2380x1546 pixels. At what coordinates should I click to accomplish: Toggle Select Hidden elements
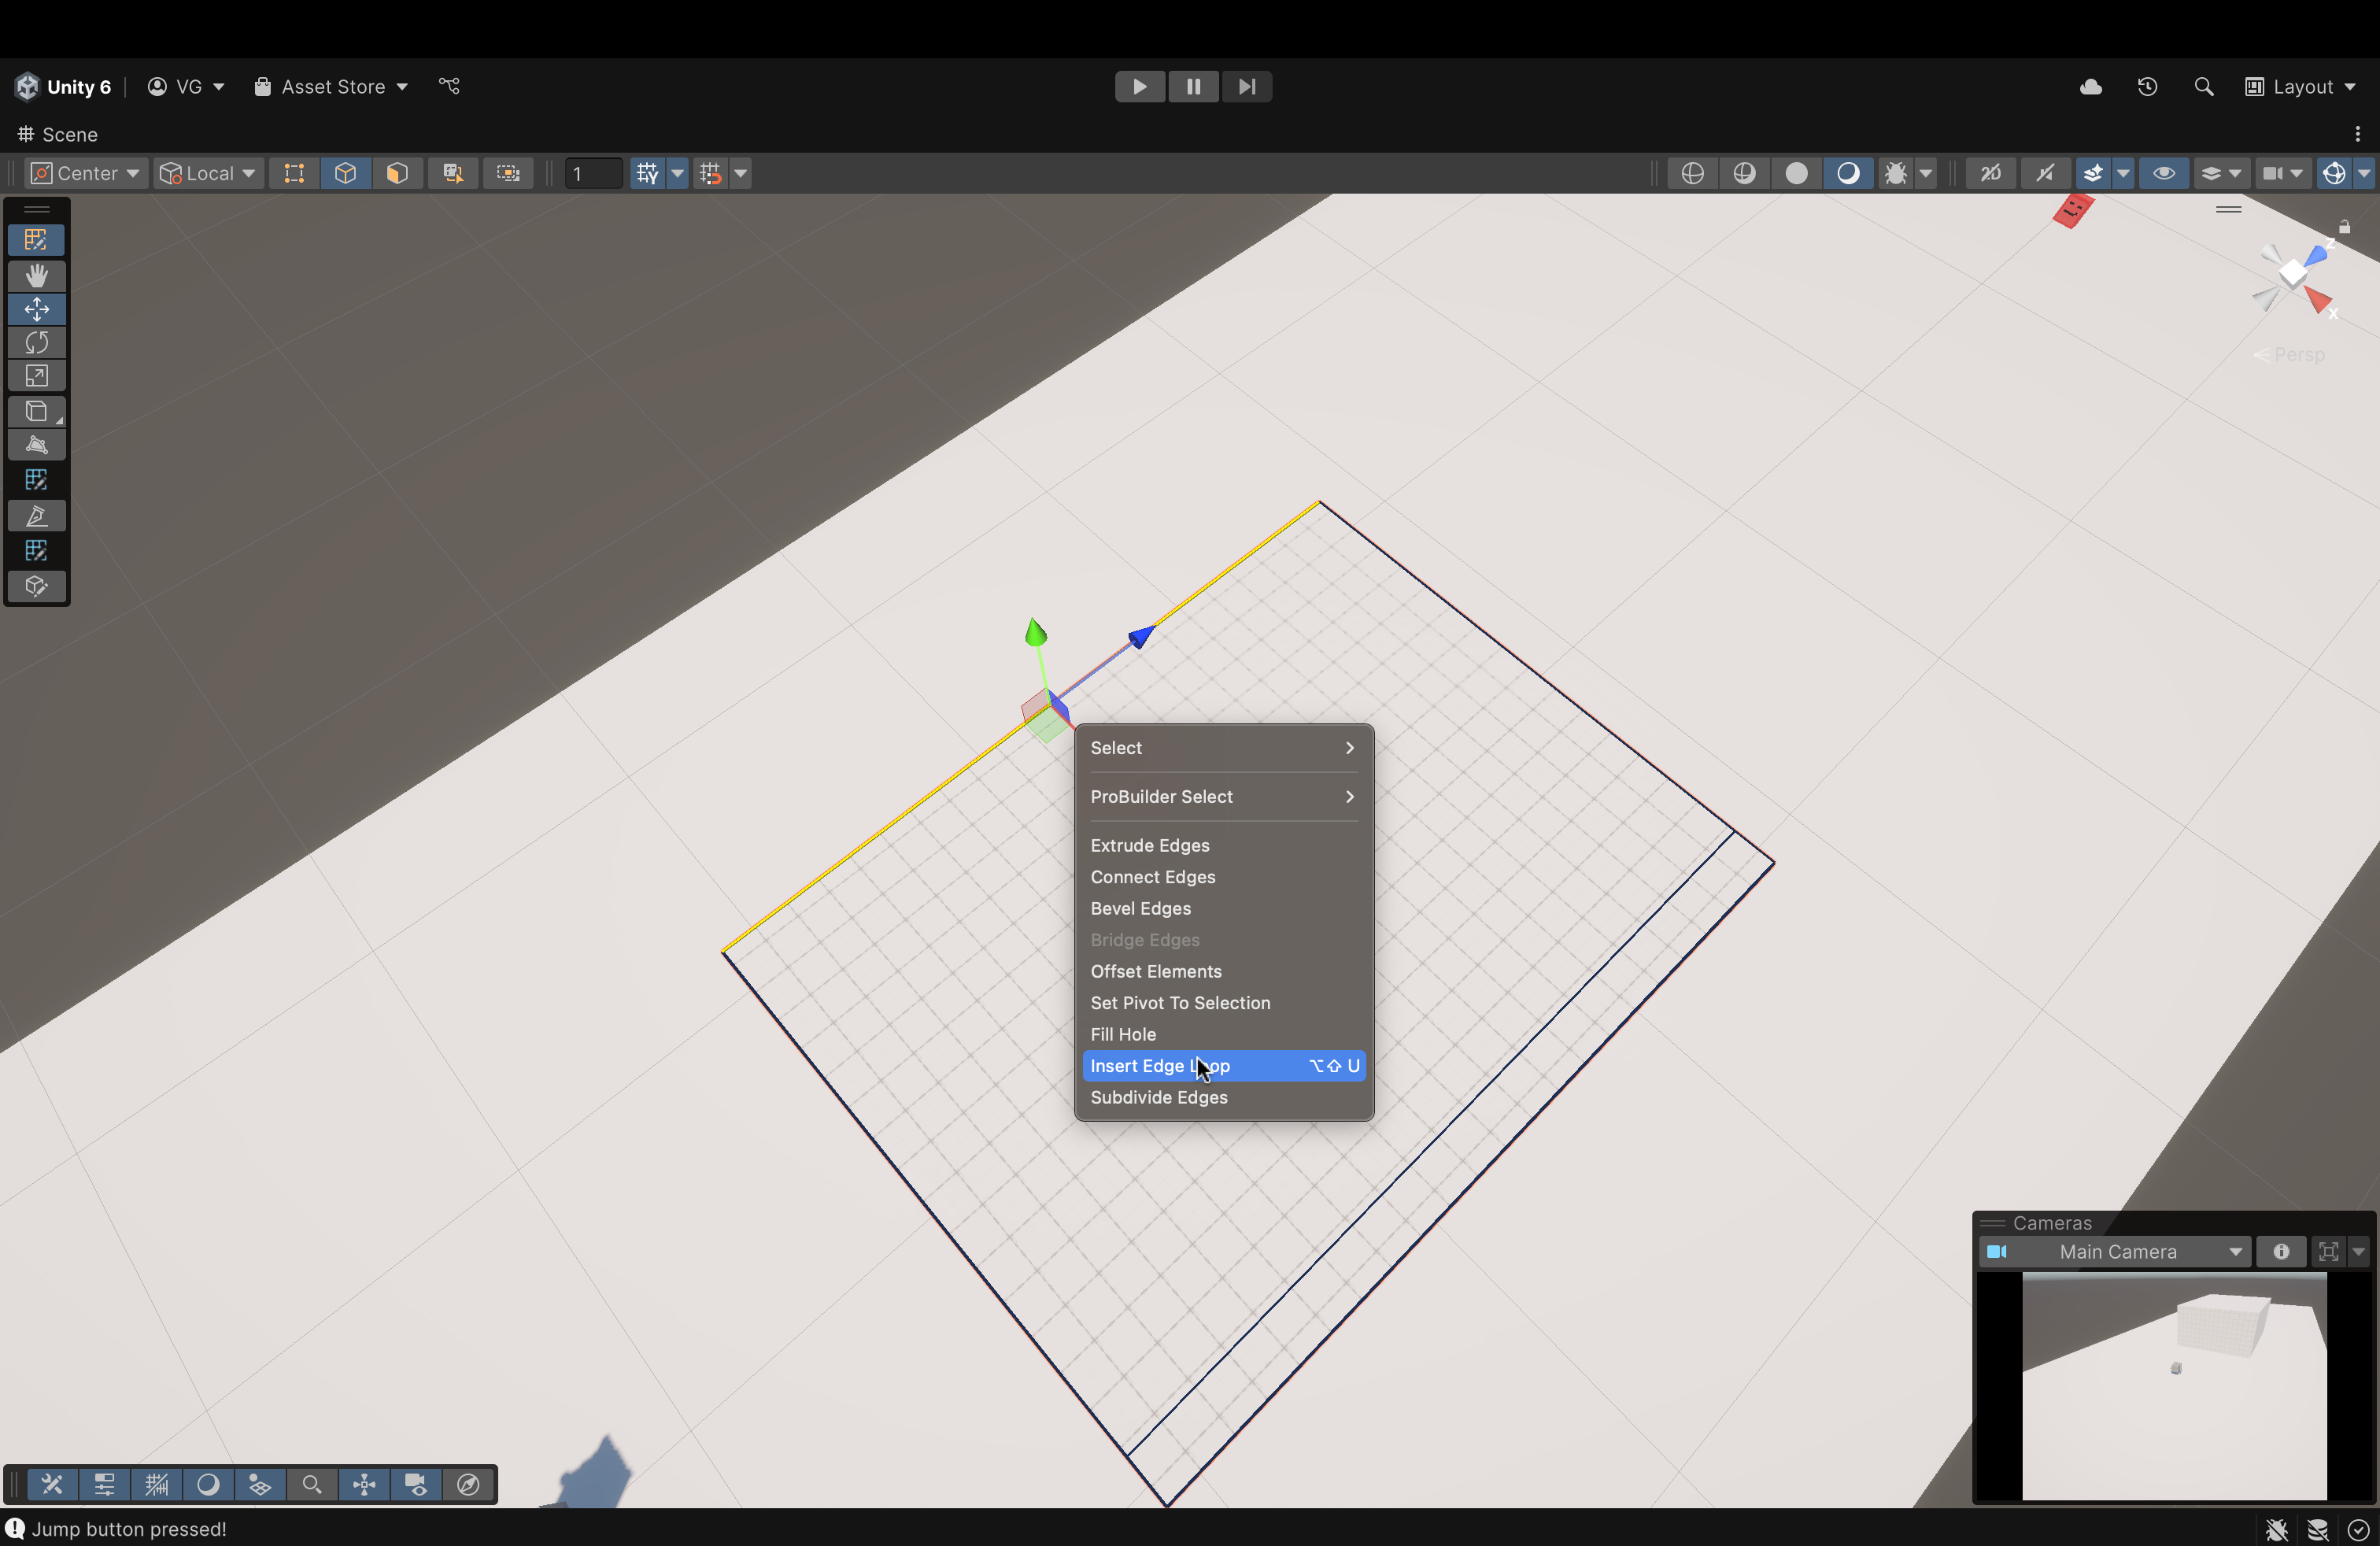[454, 173]
